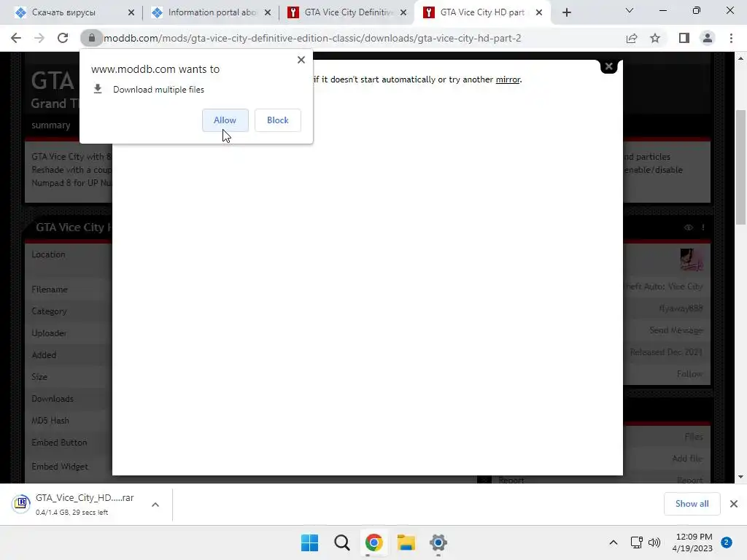Open the flyaway888 uploader link

(681, 308)
